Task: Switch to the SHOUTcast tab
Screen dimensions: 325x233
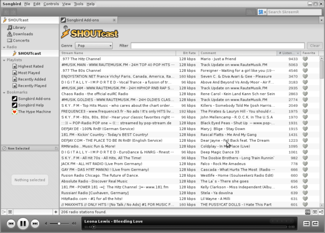Action: [x=30, y=20]
